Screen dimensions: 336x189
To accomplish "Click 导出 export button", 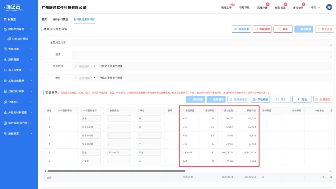I will click(x=302, y=99).
